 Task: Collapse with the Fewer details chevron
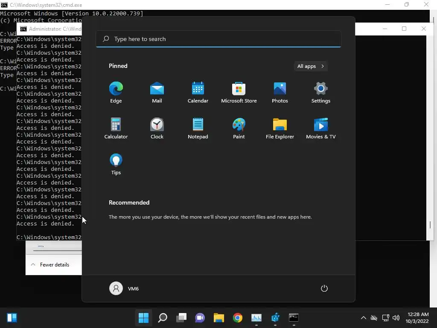tap(33, 264)
